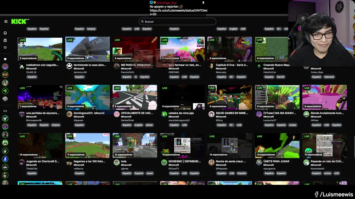Select 'Valoramt' tag under Cobre_Rojo
The height and width of the screenshot is (199, 355).
tap(329, 77)
